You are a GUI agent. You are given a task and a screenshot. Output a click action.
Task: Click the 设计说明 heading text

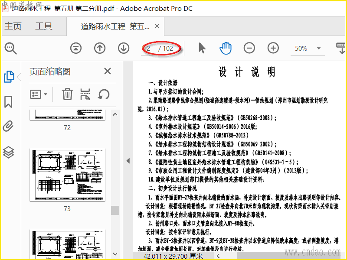[247, 72]
